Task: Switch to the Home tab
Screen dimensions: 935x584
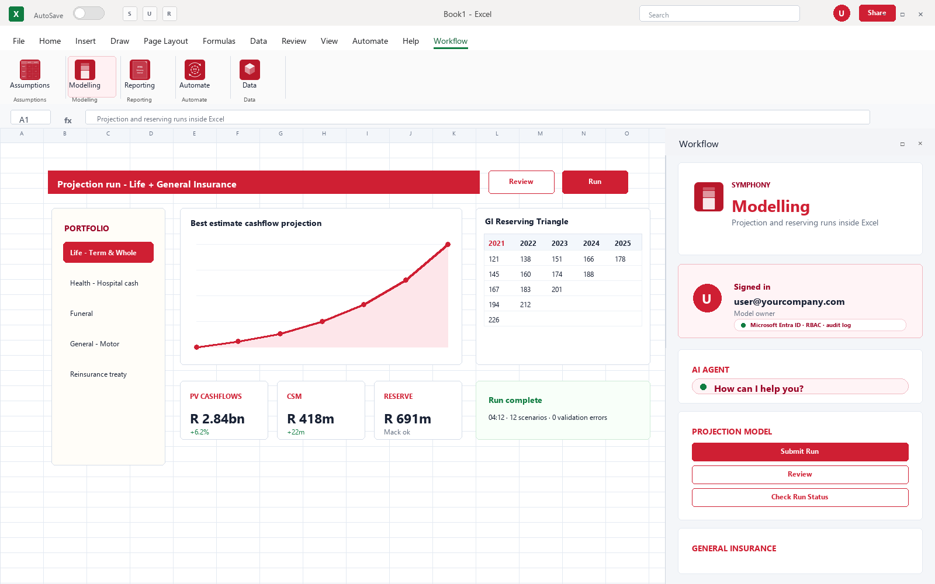Action: coord(50,41)
